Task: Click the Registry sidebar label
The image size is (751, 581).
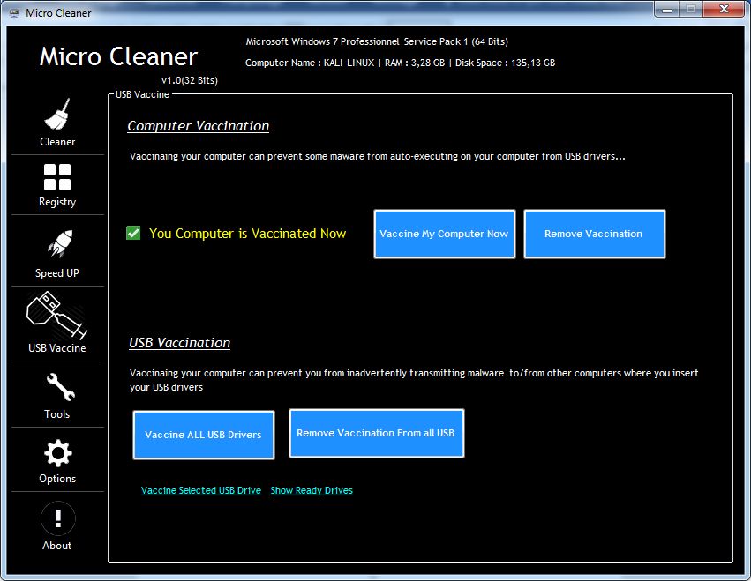Action: pyautogui.click(x=57, y=202)
